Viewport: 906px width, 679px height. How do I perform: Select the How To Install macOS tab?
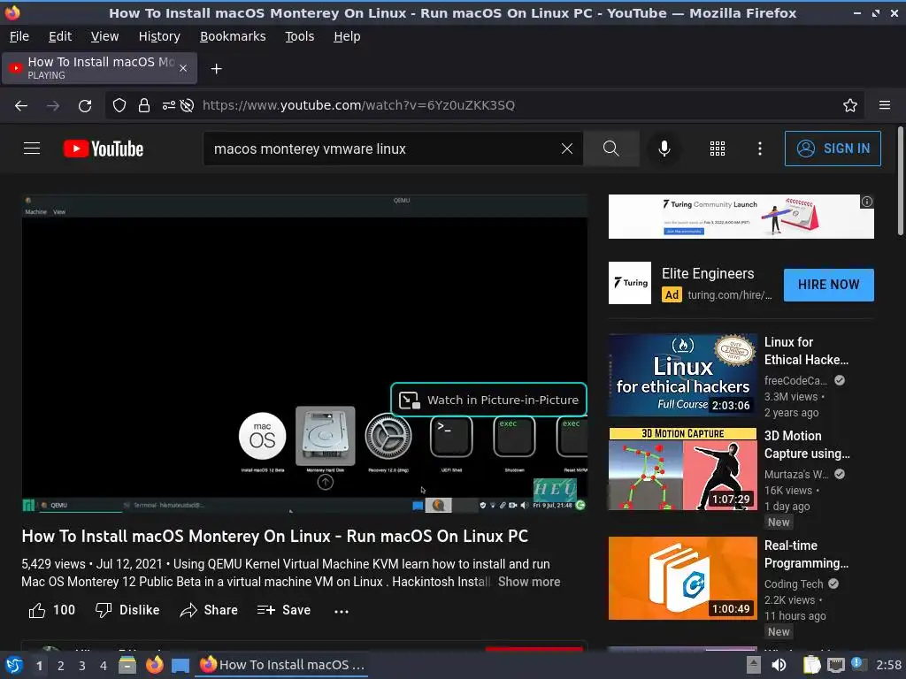click(x=99, y=68)
